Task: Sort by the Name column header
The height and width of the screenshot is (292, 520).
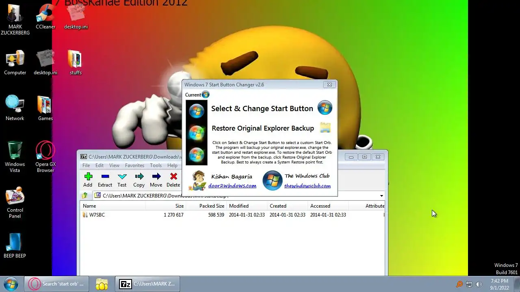Action: click(113, 206)
